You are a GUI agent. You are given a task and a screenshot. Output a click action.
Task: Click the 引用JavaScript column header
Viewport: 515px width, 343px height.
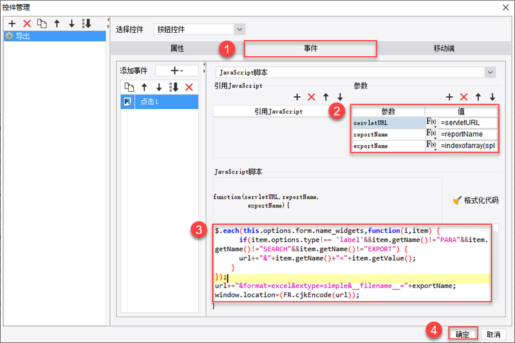pos(279,111)
